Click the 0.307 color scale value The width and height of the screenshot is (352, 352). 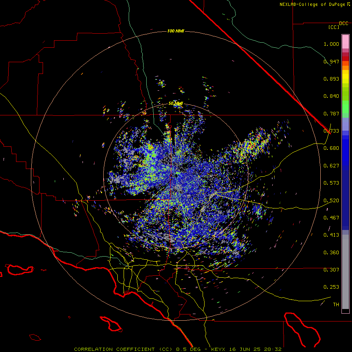tap(331, 270)
